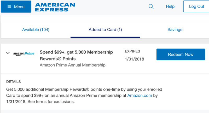Switch to the Available (104) tab
This screenshot has height=113, width=209.
[x=36, y=29]
